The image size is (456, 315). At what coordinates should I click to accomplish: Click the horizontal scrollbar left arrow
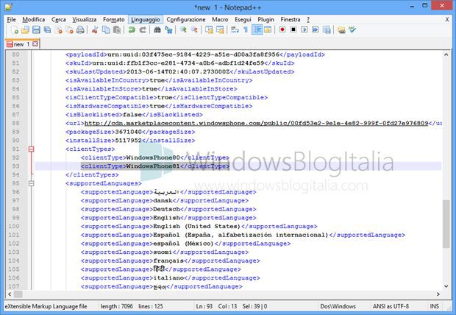(x=10, y=294)
